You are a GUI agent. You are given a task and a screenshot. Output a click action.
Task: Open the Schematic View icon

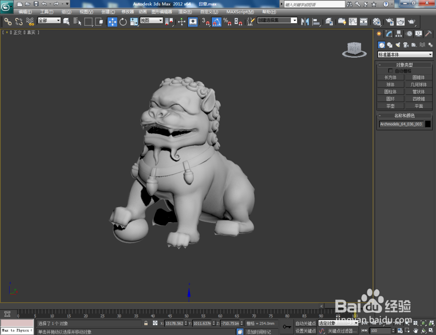click(364, 22)
